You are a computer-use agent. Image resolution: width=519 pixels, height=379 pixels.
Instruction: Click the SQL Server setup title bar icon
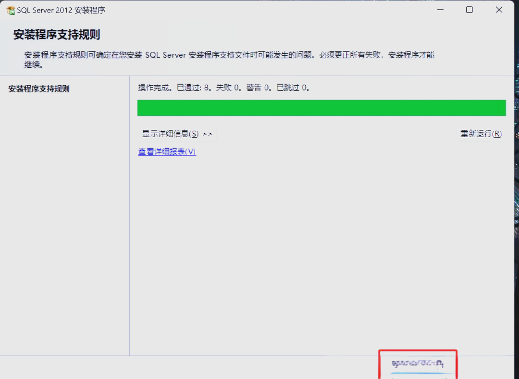click(x=11, y=10)
